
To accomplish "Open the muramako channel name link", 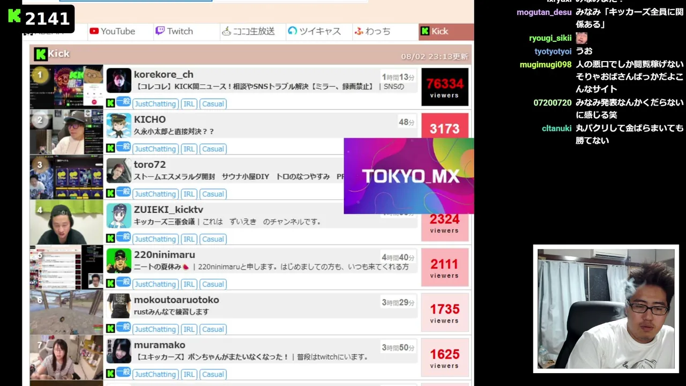I will point(159,345).
